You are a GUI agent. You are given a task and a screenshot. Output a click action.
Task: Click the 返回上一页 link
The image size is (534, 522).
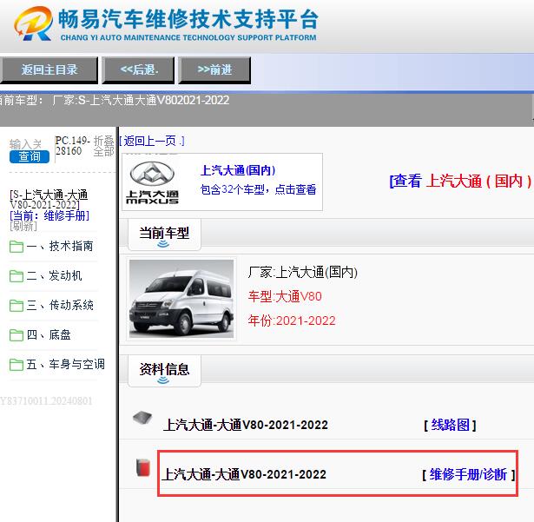click(152, 141)
